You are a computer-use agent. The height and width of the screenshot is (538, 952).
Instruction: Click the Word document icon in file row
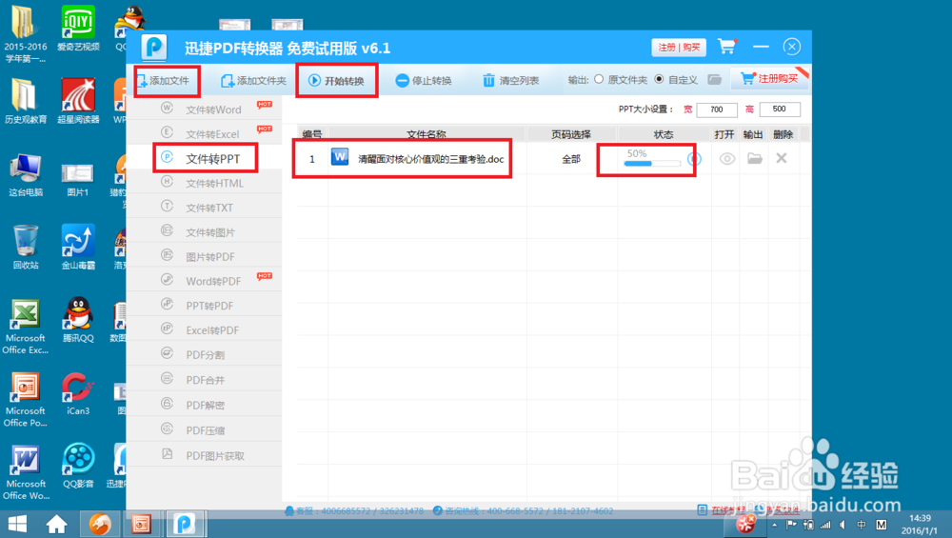pos(340,157)
